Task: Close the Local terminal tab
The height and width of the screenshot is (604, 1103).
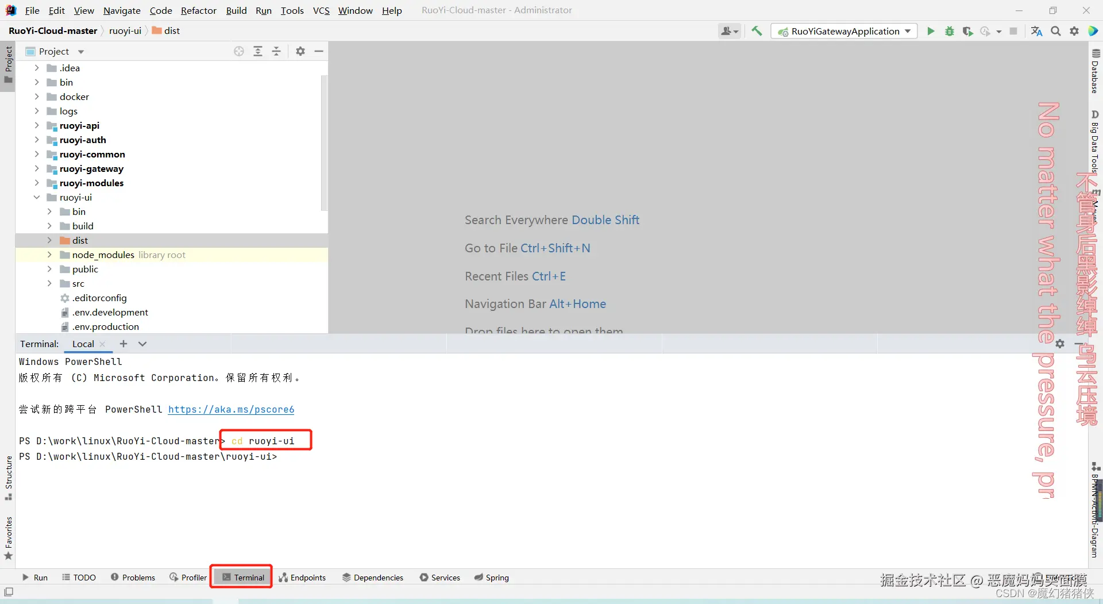Action: click(x=102, y=344)
